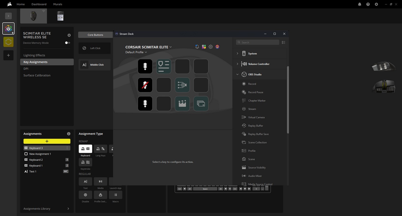The image size is (402, 216).
Task: Select the Audio Mixer action
Action: [x=260, y=176]
